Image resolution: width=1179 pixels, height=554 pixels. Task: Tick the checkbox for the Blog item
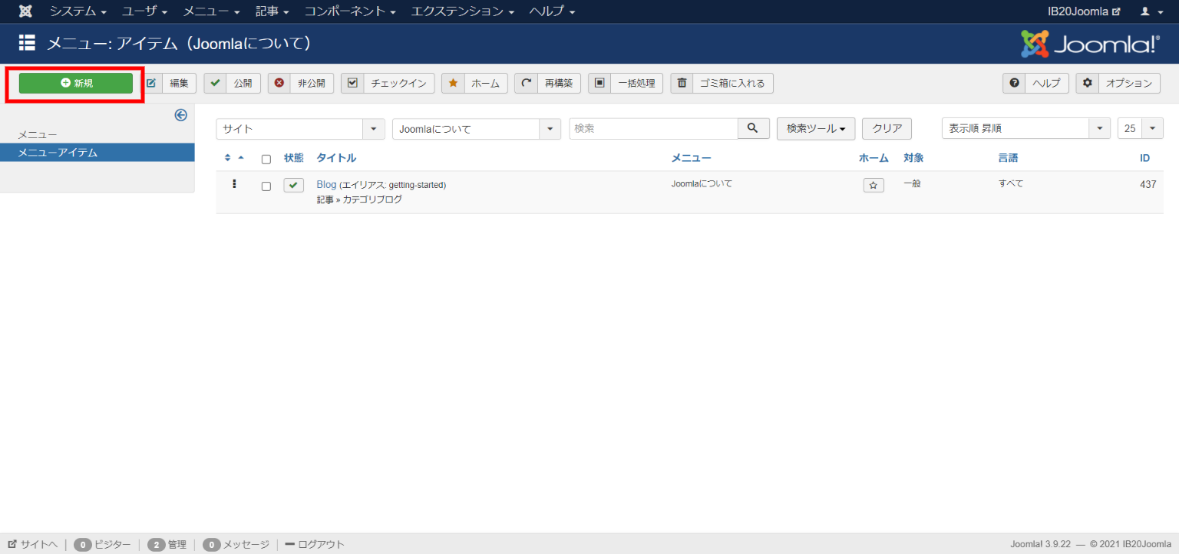tap(266, 186)
